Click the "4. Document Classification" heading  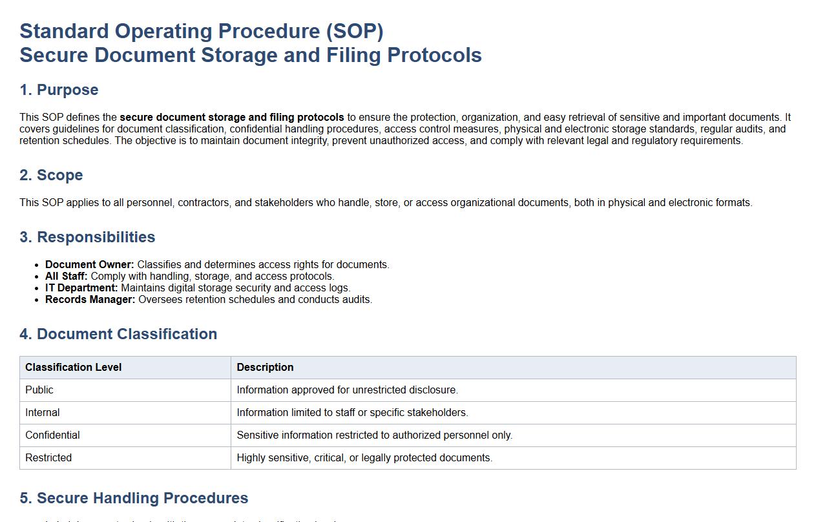[118, 334]
